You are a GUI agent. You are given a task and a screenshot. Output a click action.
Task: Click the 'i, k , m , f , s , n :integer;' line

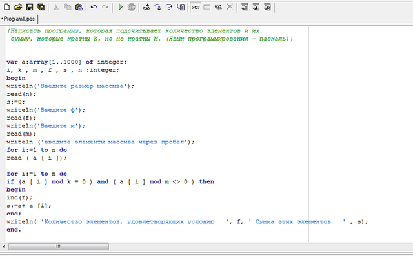point(63,70)
